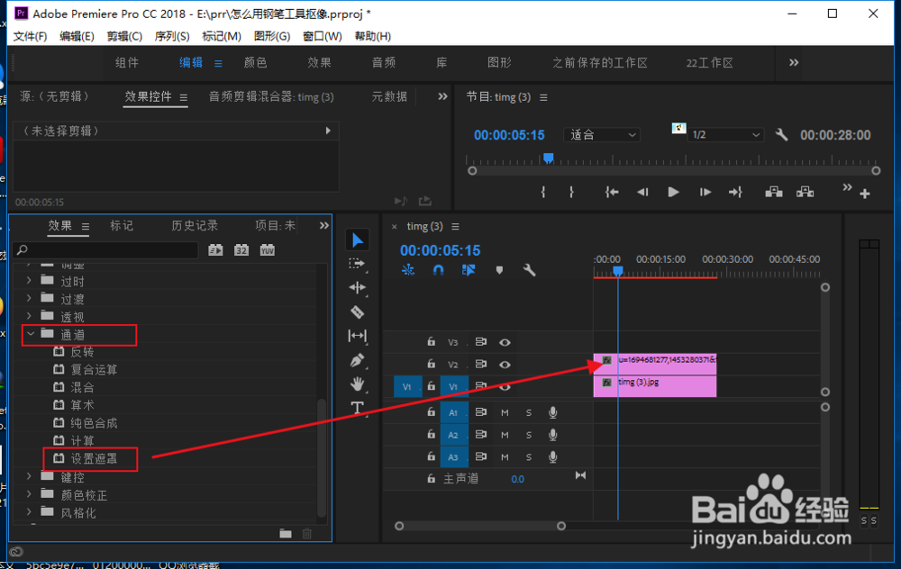This screenshot has height=569, width=901.
Task: Expand the 过时 folder
Action: coord(30,281)
